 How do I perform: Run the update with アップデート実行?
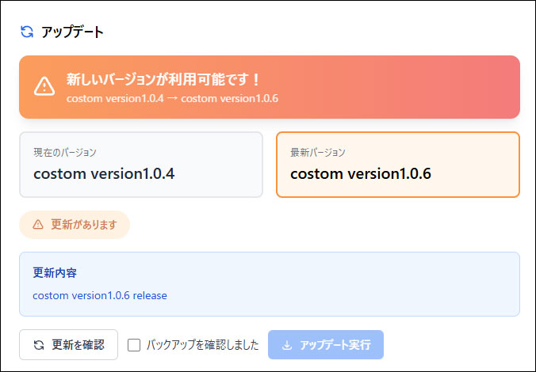[x=326, y=345]
